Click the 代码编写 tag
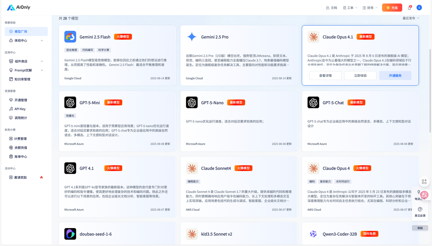432x246 pixels. click(x=87, y=50)
